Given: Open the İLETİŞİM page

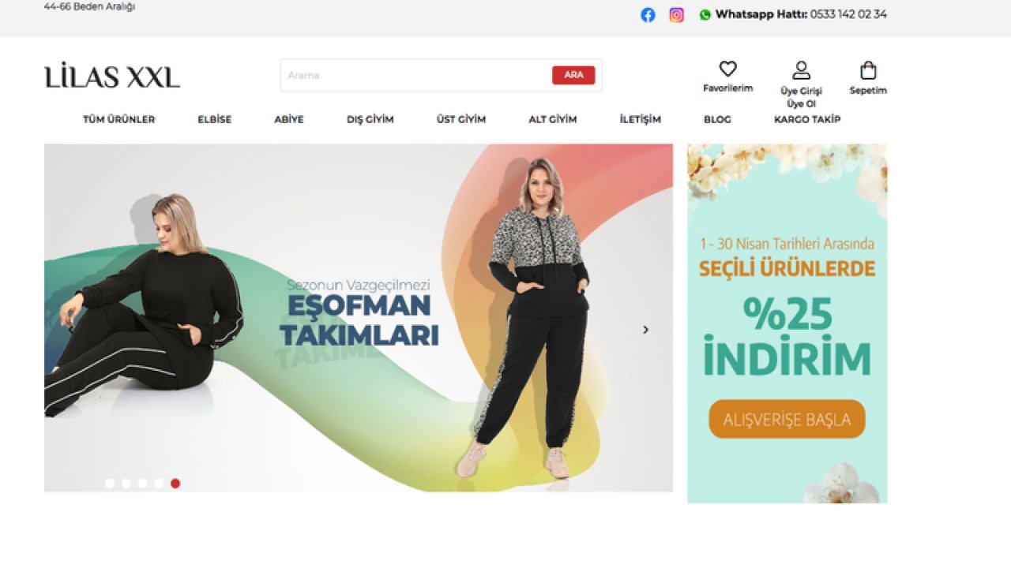Looking at the screenshot, I should (x=641, y=119).
